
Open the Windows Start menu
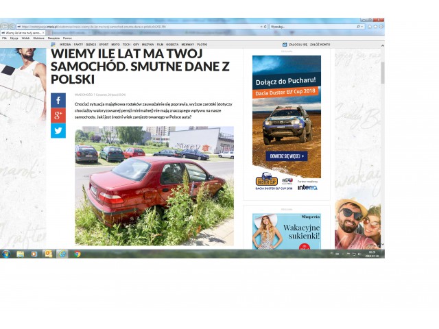click(x=5, y=254)
